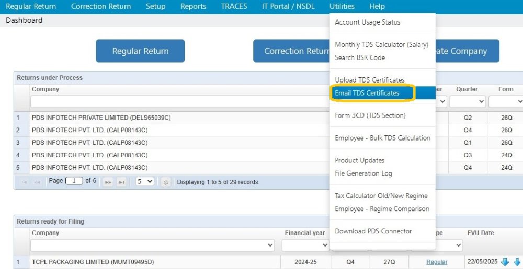The height and width of the screenshot is (269, 523).
Task: Expand the Quarter filter dropdown
Action: coord(468,101)
